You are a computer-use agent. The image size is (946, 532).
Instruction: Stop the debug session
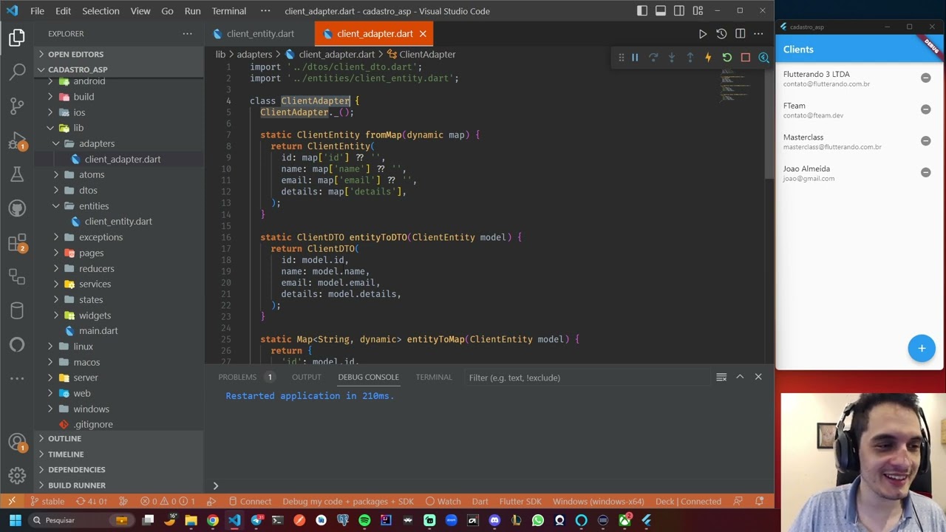(x=745, y=58)
